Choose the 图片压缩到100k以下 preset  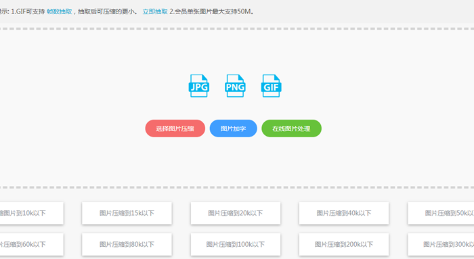tap(236, 245)
